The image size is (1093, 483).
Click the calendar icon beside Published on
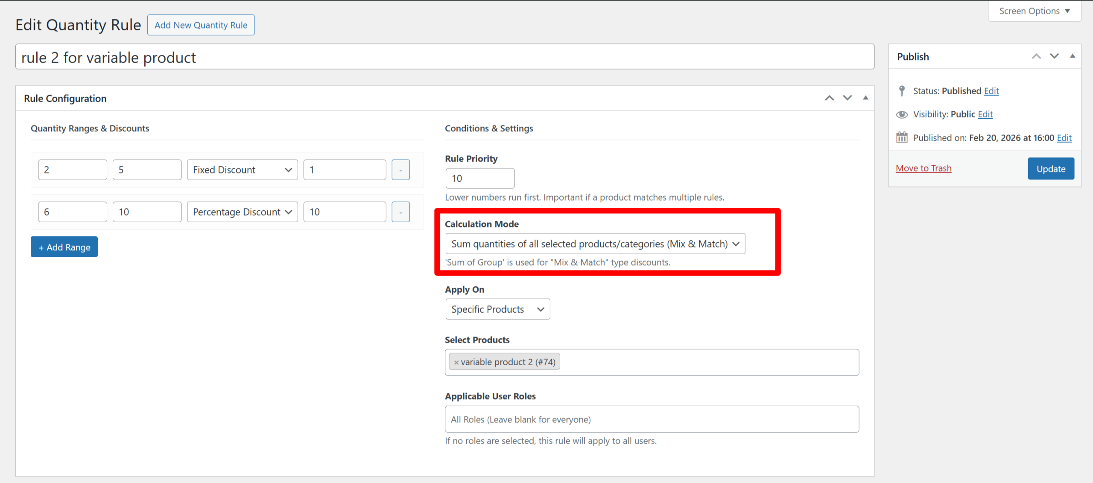tap(902, 137)
